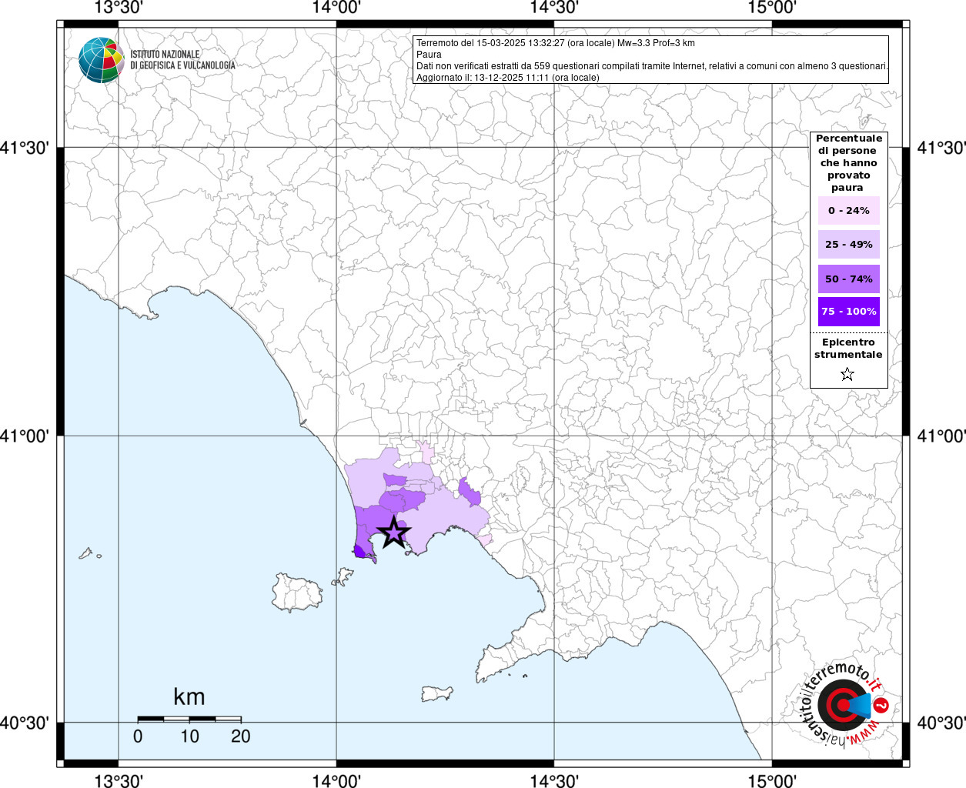This screenshot has width=966, height=788.
Task: Click the bottom axis label 15°00'
Action: [x=772, y=780]
